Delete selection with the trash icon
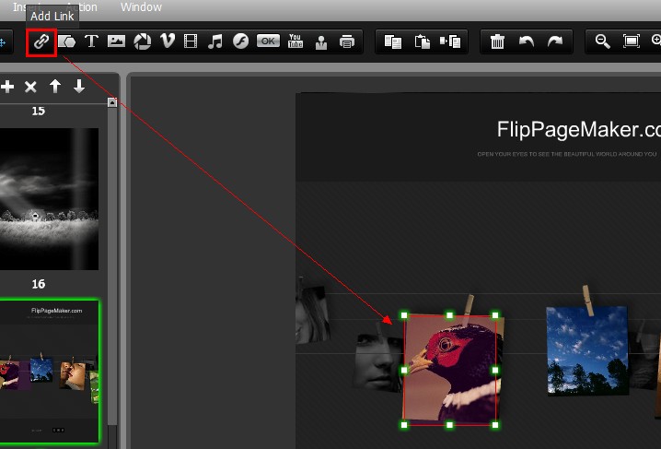 point(497,41)
